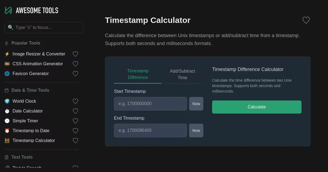This screenshot has height=172, width=328.
Task: Click the heart beside World Clock
Action: click(x=75, y=101)
